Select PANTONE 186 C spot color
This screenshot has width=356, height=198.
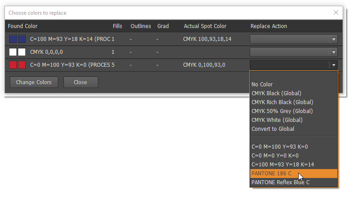pyautogui.click(x=272, y=173)
